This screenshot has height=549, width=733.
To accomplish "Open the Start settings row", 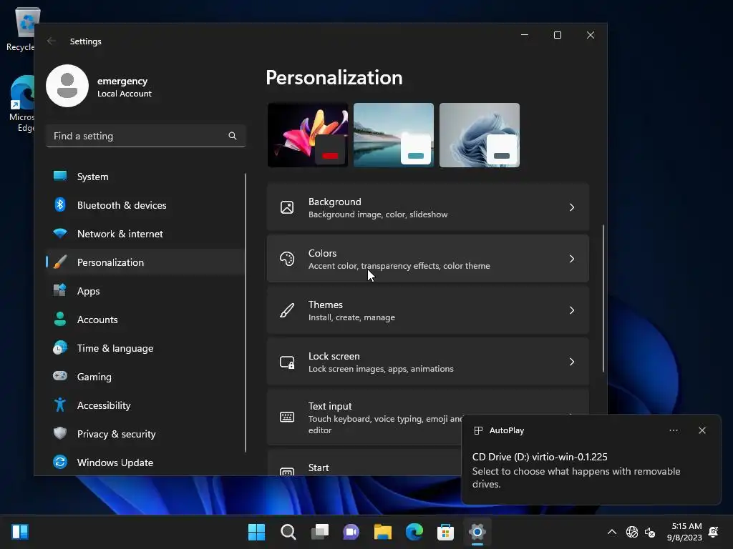I will (364, 463).
